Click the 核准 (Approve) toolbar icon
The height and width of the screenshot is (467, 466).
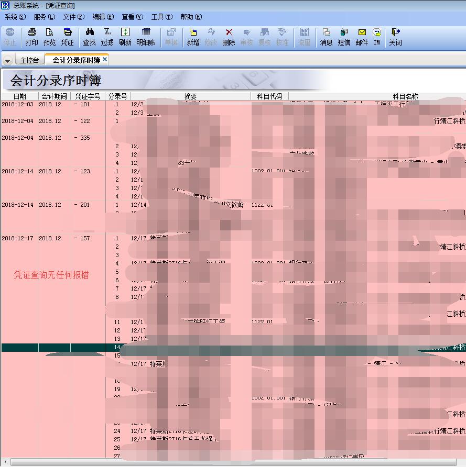pos(282,37)
